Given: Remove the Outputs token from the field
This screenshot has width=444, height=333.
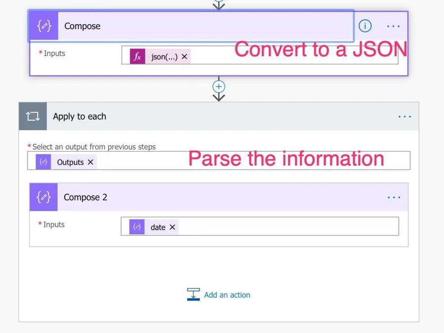Looking at the screenshot, I should (x=90, y=162).
